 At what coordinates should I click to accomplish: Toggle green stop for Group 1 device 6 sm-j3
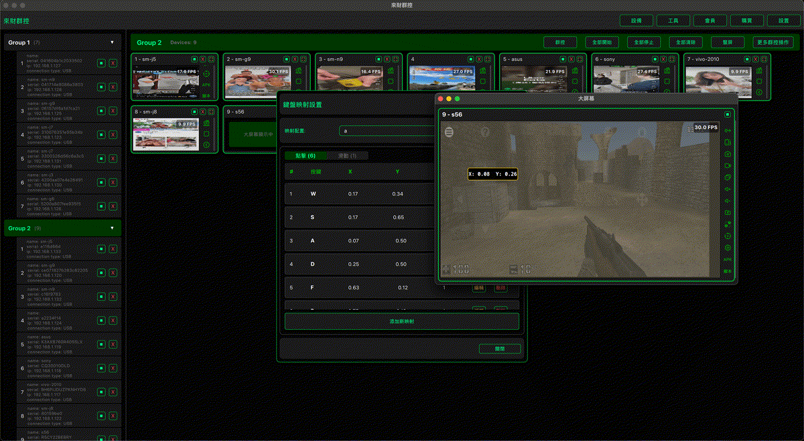point(101,182)
